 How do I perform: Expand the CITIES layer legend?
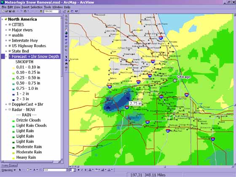tap(6, 24)
